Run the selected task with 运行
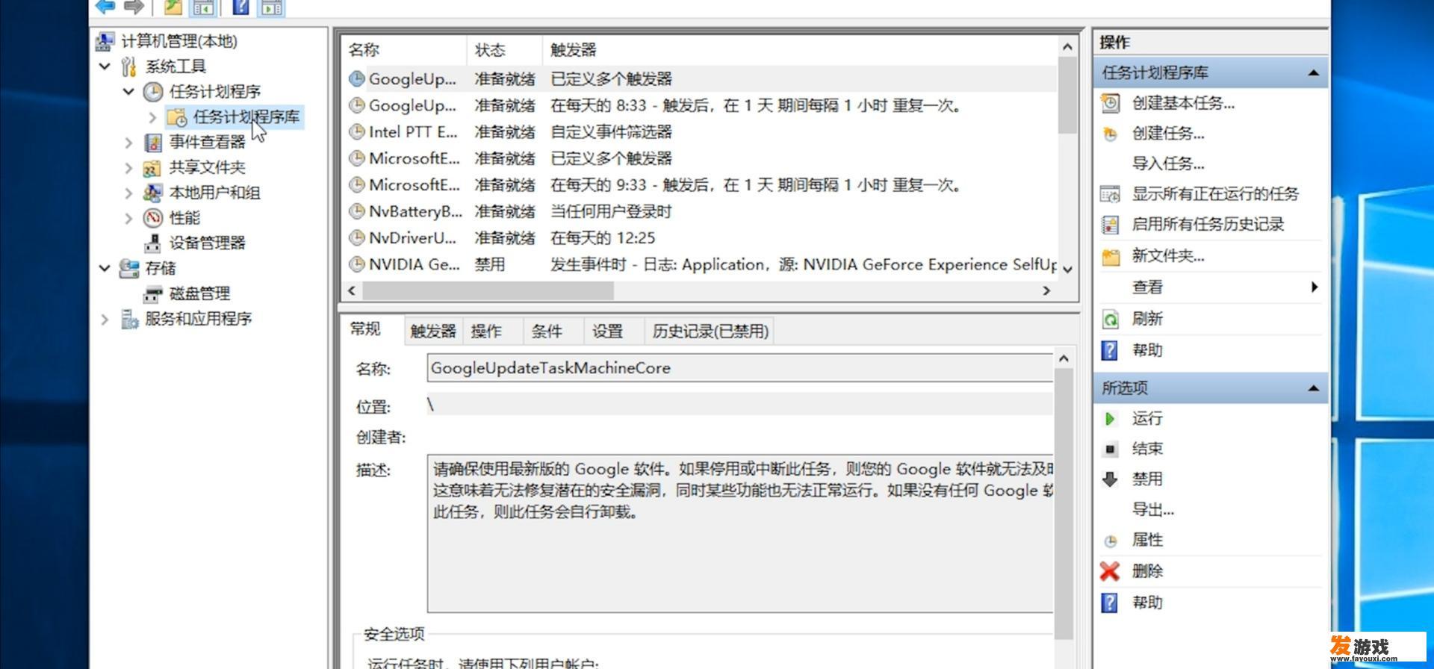The width and height of the screenshot is (1434, 669). click(1146, 419)
